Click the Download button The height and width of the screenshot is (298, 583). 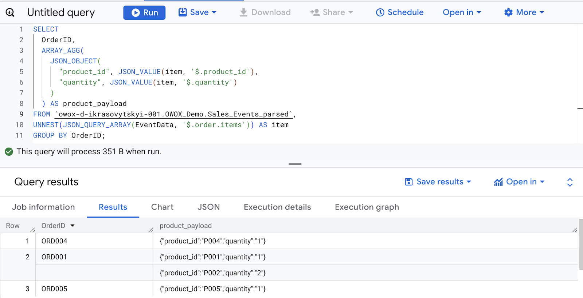pyautogui.click(x=265, y=12)
